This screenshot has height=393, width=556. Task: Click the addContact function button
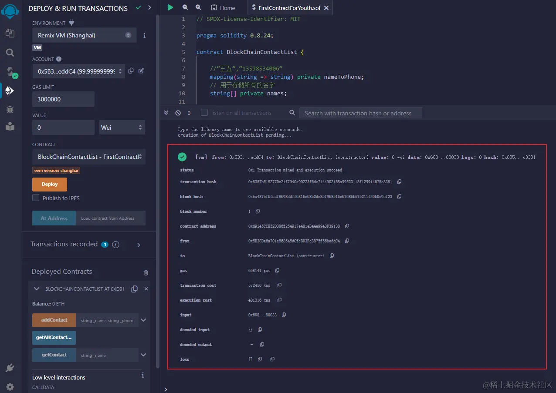click(54, 320)
